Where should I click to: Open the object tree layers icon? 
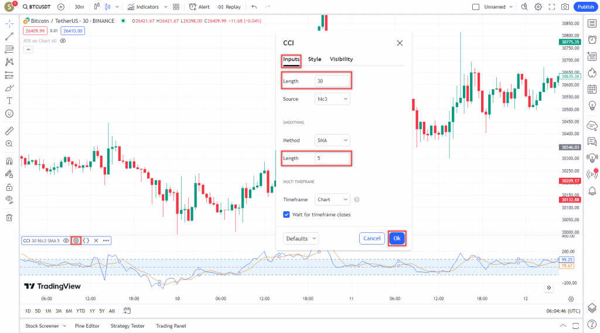(x=592, y=308)
